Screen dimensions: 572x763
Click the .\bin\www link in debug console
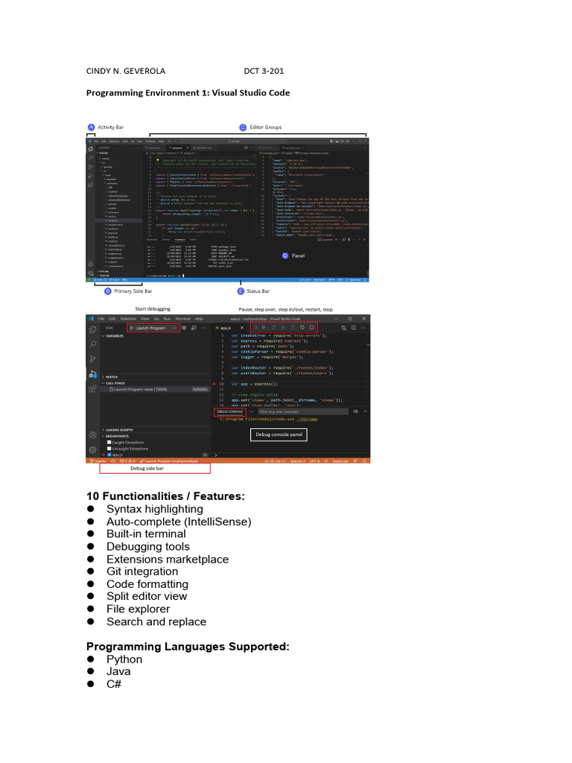[x=308, y=419]
